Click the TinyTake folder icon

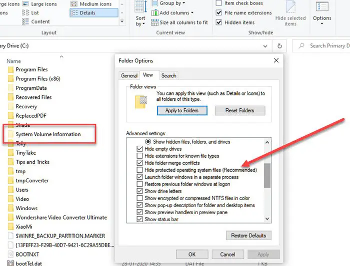(10, 153)
